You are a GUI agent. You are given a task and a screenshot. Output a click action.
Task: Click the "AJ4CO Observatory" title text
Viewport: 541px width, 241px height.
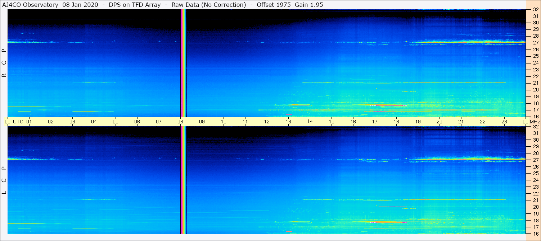click(31, 5)
